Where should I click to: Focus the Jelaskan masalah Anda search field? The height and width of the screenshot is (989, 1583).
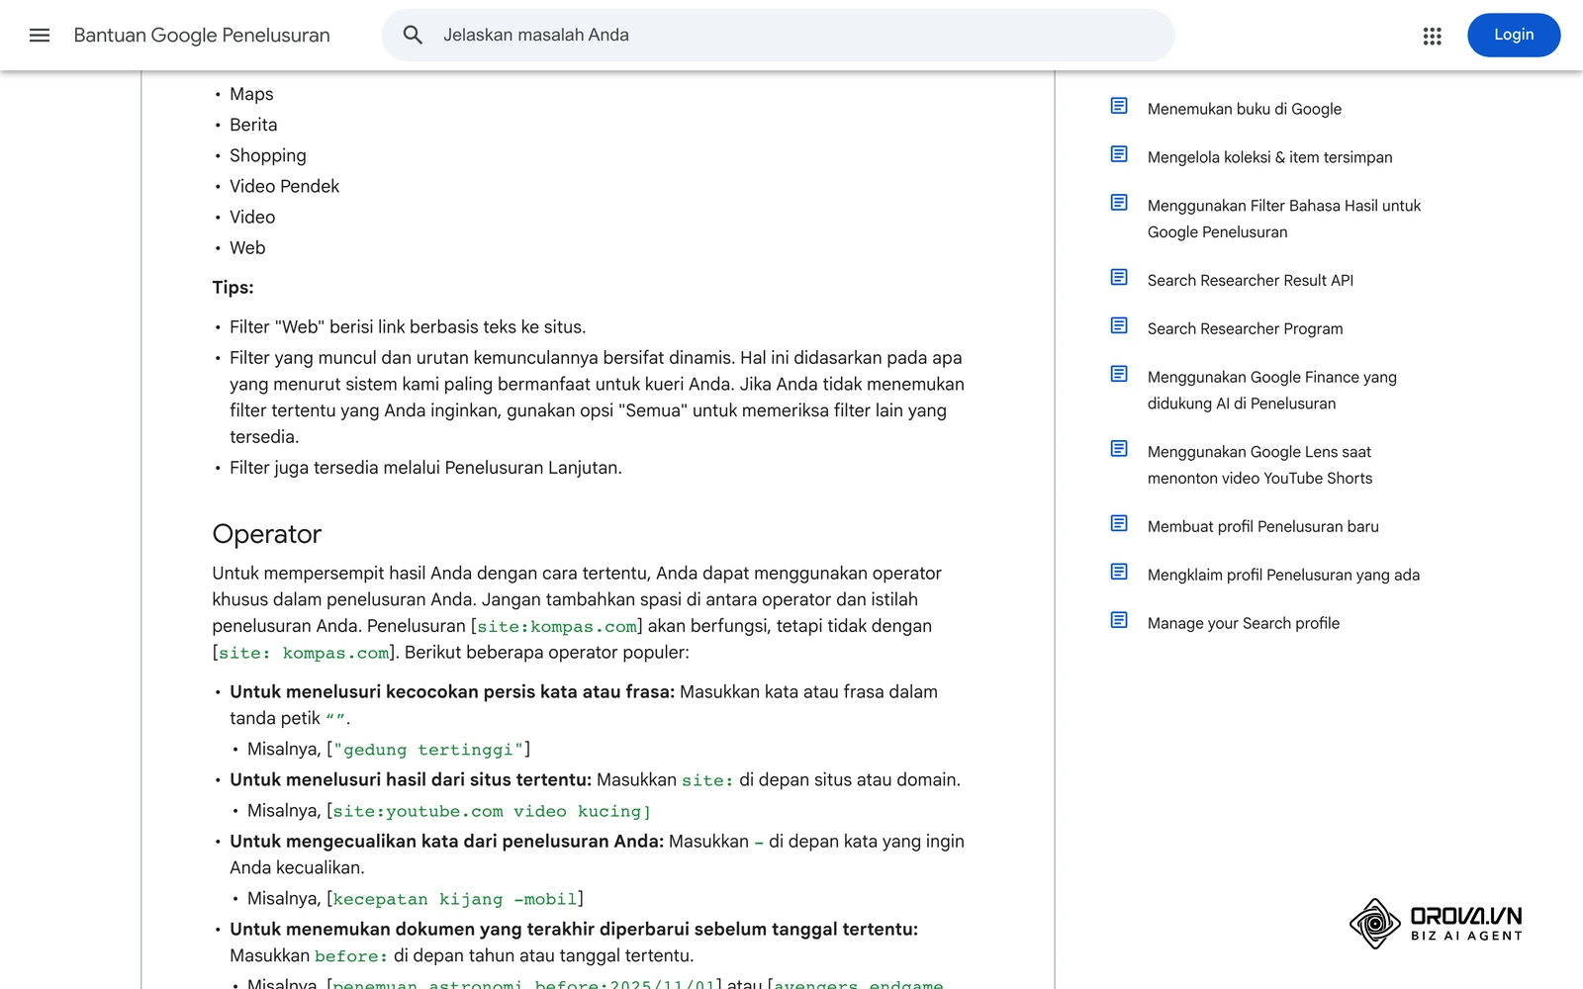778,36
